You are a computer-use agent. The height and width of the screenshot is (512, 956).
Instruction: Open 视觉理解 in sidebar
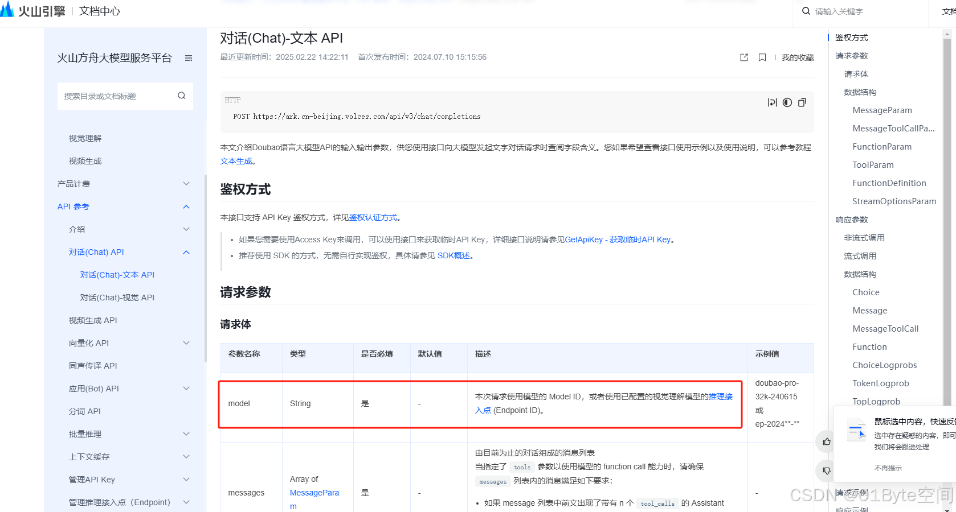tap(85, 138)
